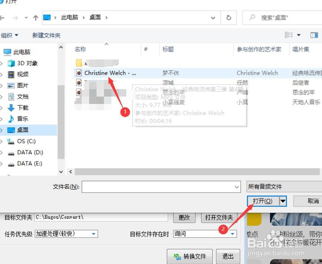Open recent locations chevron beside forward arrow
The width and height of the screenshot is (322, 264).
26,18
